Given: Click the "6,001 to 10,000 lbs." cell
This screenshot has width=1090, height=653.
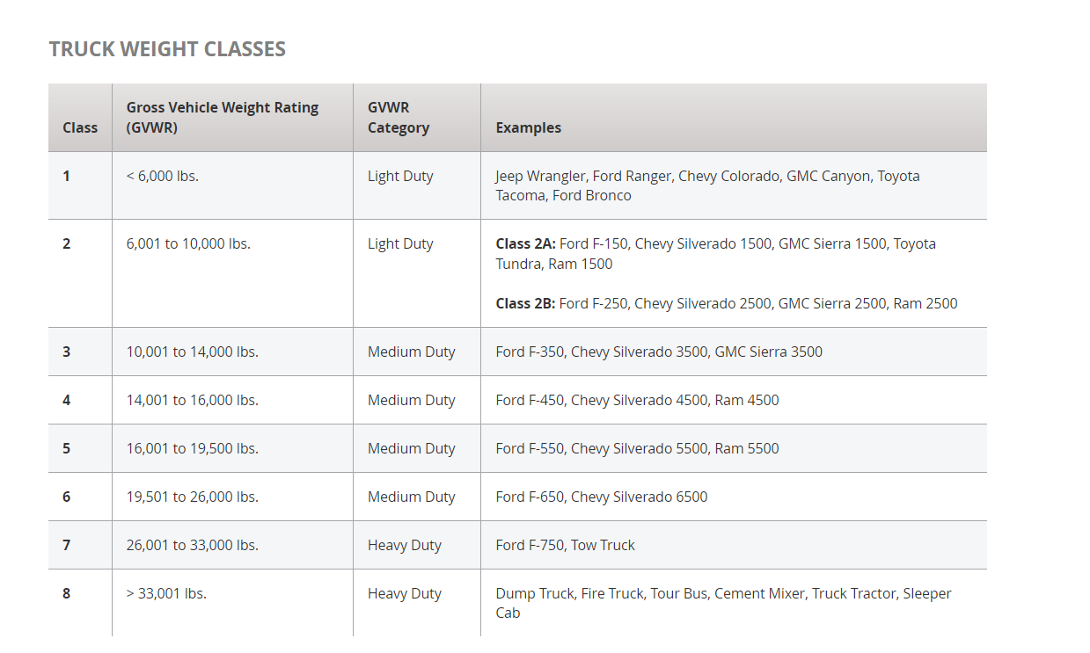Looking at the screenshot, I should point(188,243).
